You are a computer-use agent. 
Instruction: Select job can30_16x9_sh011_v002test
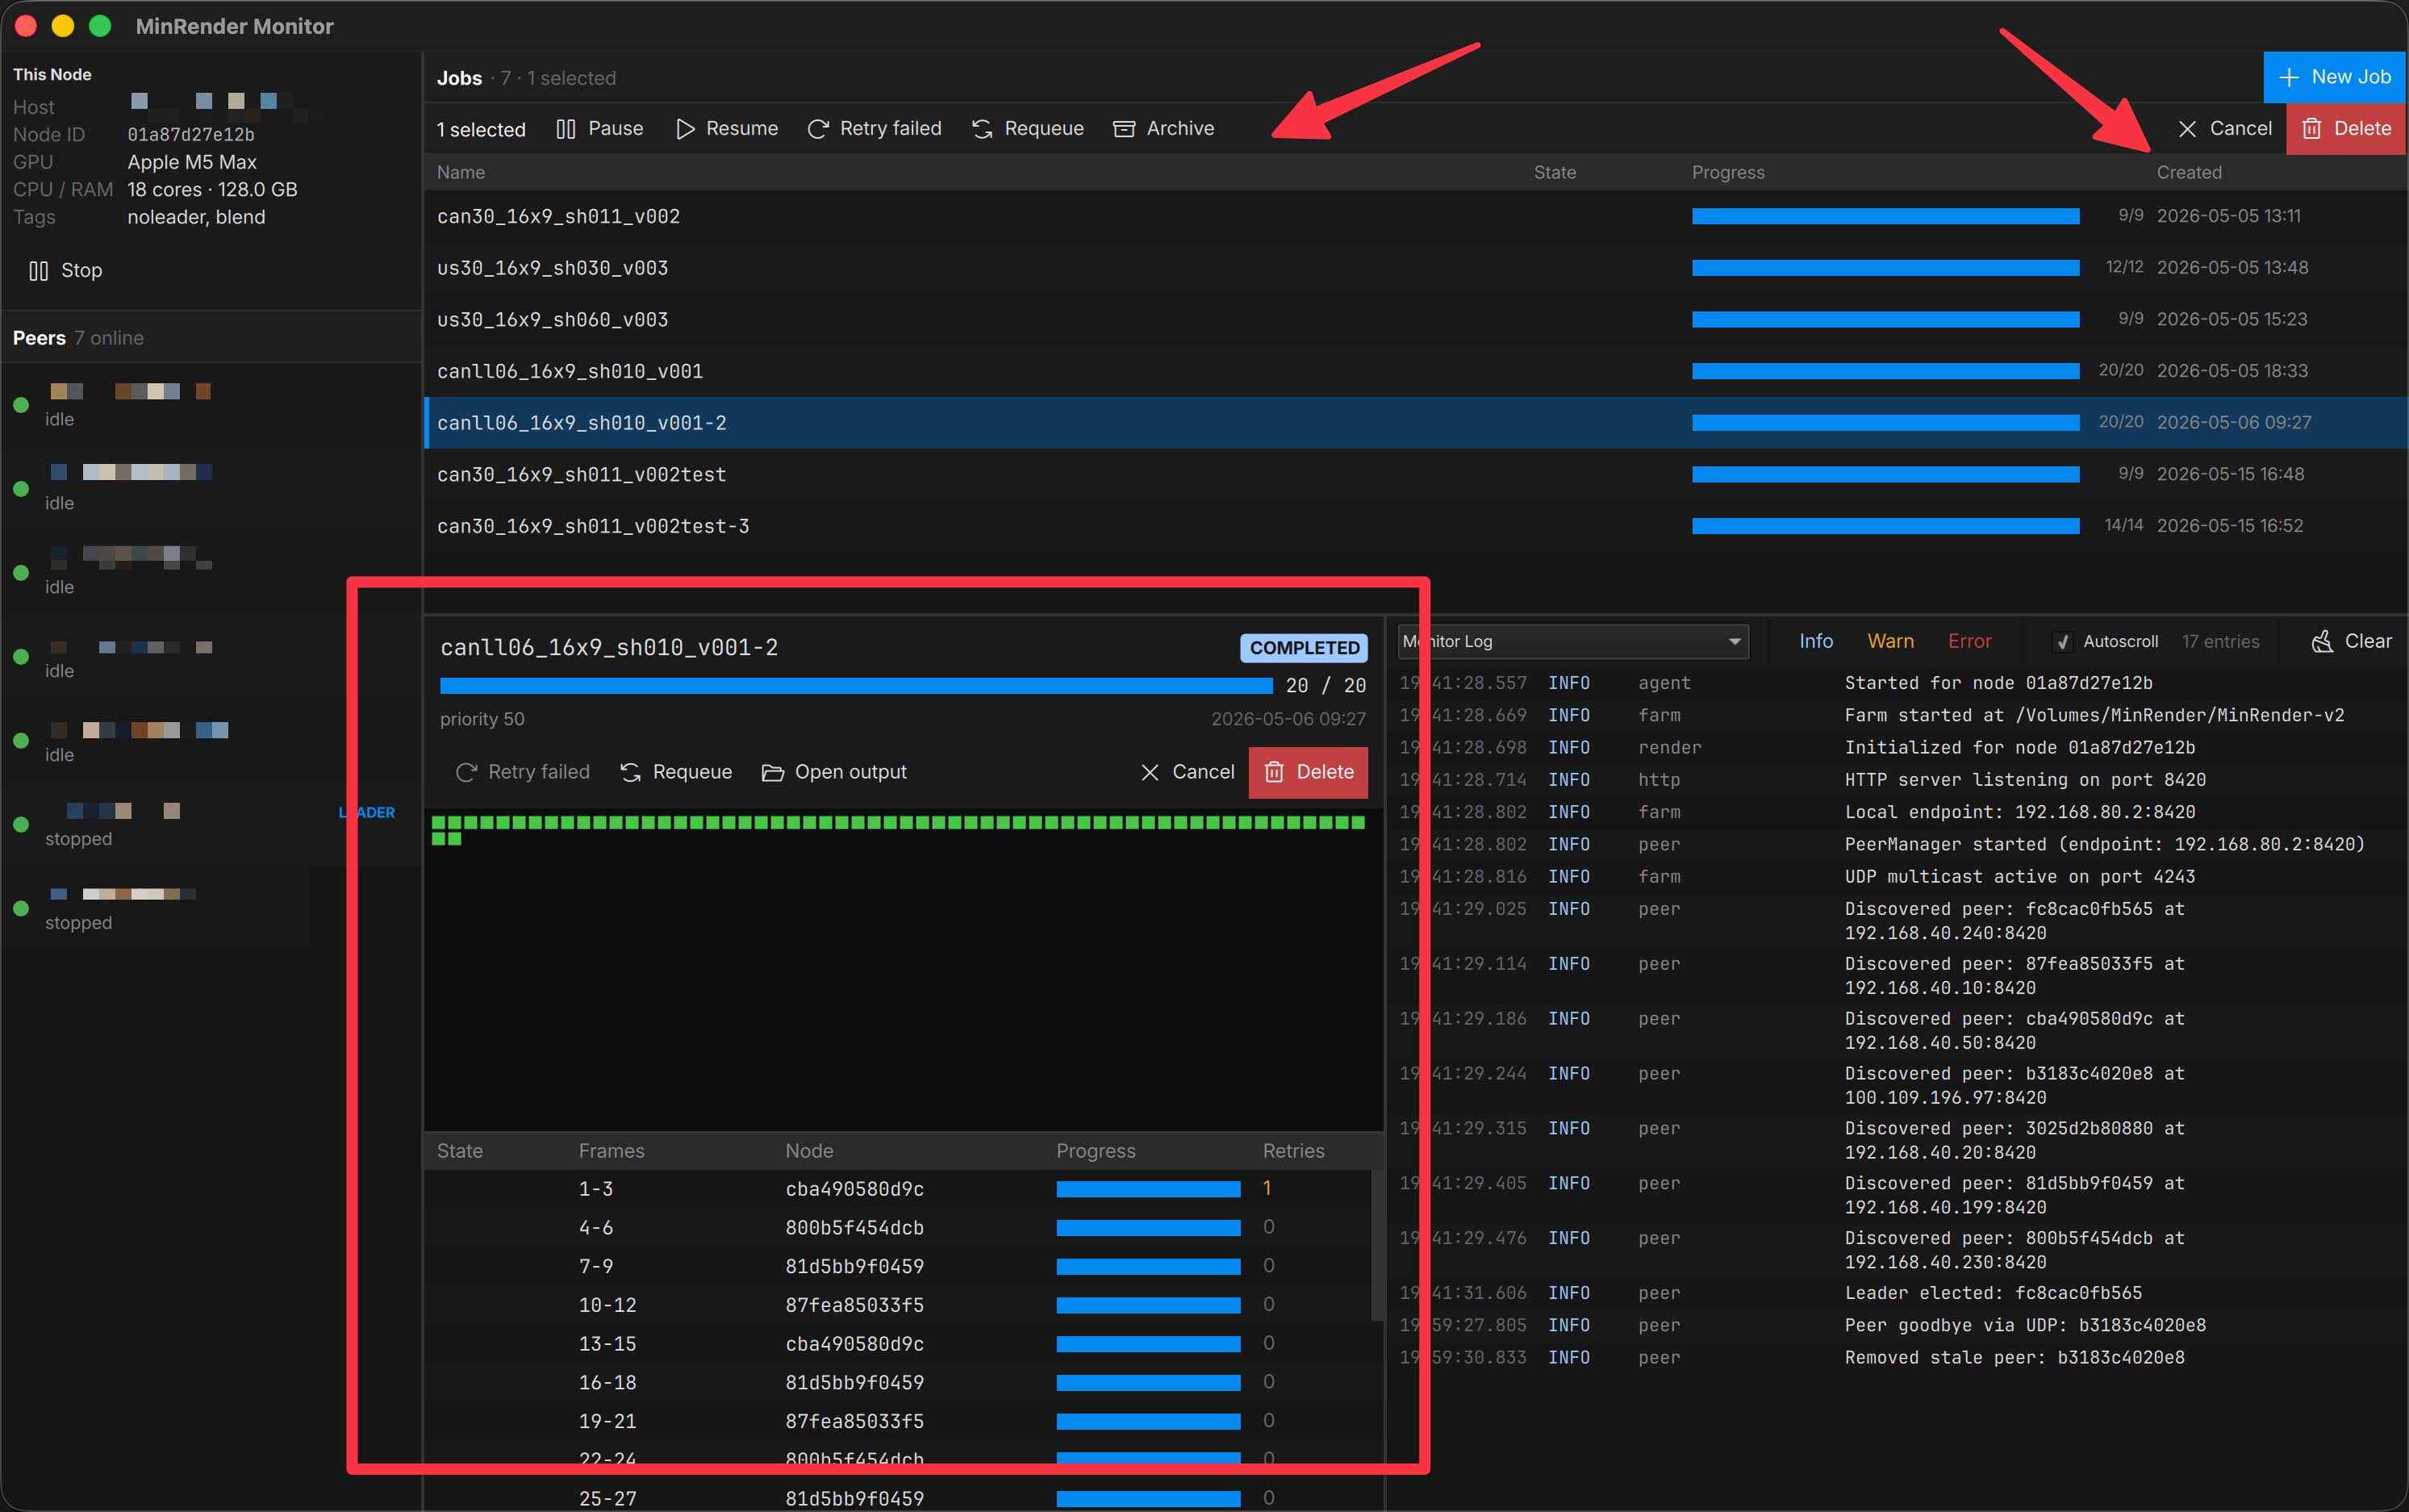click(x=1415, y=475)
